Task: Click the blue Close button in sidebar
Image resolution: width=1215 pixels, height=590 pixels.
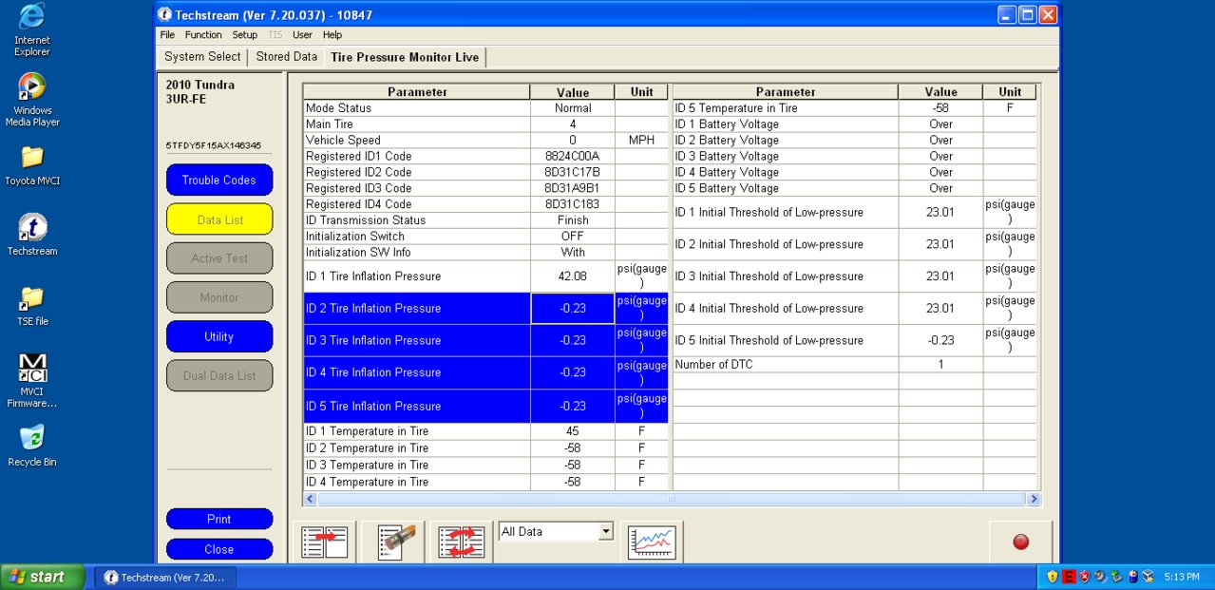Action: pos(219,549)
